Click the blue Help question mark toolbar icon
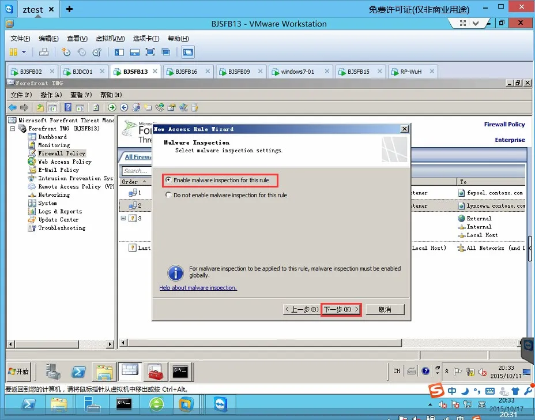Image resolution: width=535 pixels, height=420 pixels. [68, 107]
